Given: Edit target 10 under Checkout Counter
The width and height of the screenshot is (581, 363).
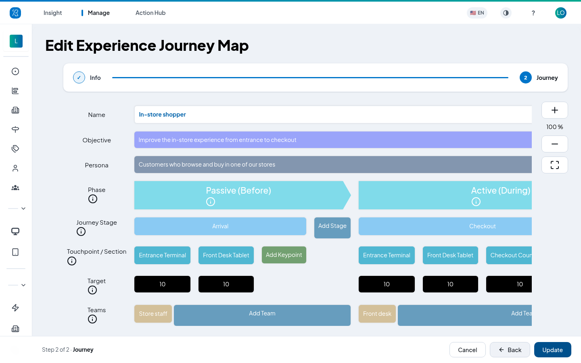Looking at the screenshot, I should click(509, 284).
